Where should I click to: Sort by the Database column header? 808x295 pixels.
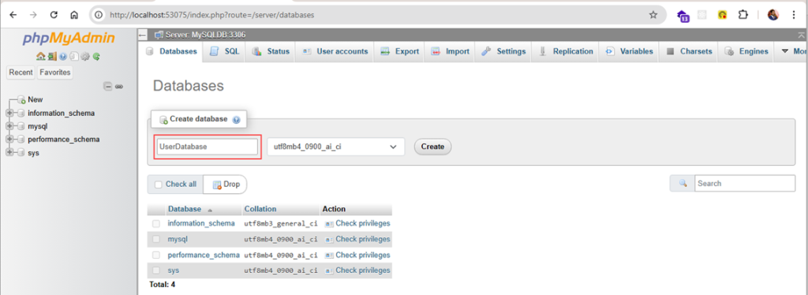[184, 209]
